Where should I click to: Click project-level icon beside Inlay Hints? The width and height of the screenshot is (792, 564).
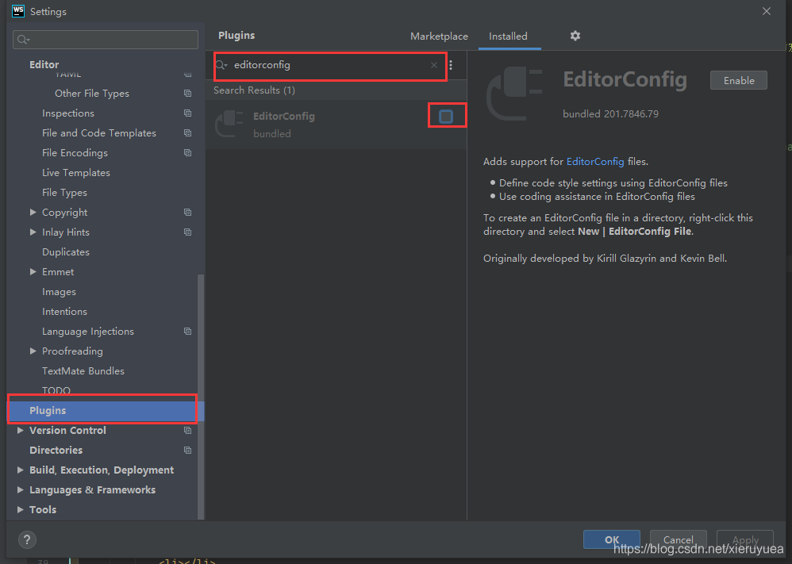tap(187, 232)
